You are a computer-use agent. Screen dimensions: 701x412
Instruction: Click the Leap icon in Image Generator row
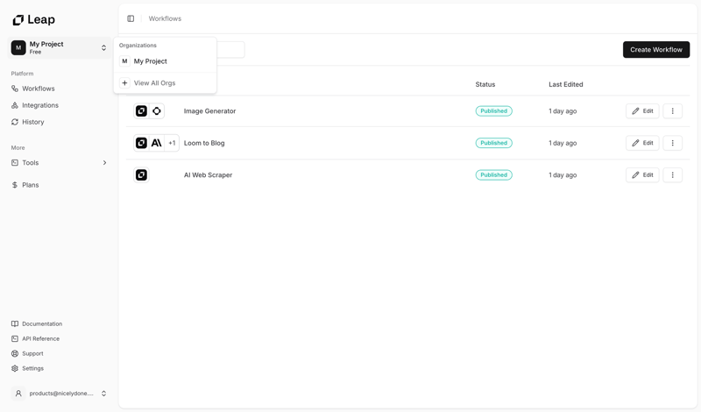point(141,111)
